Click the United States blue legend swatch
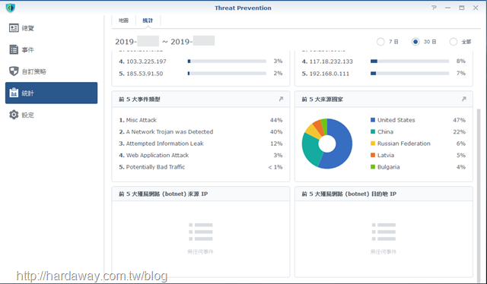 373,120
